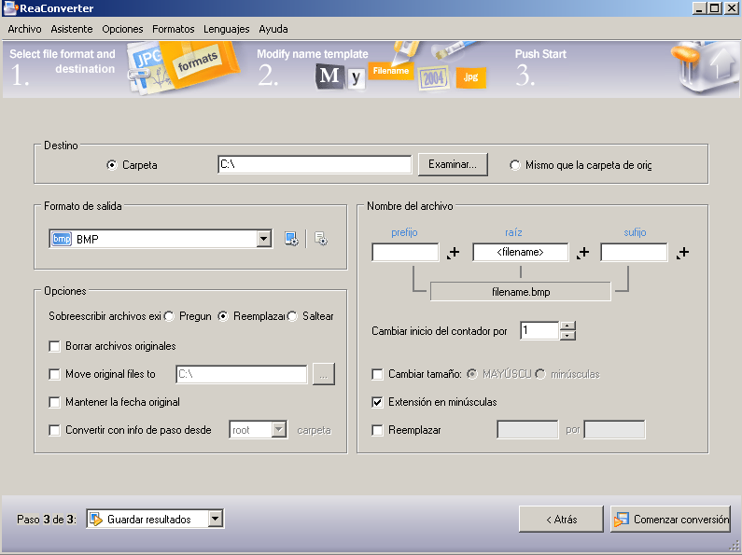Click the destination folder path field
Image resolution: width=742 pixels, height=555 pixels.
point(315,164)
